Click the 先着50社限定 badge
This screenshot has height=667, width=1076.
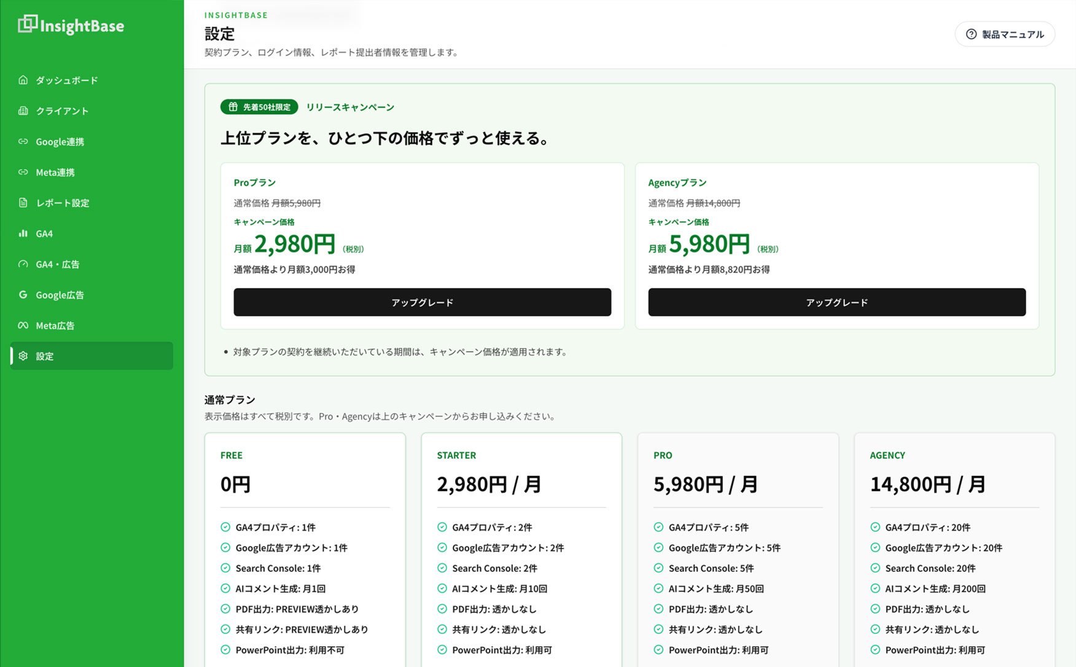[x=259, y=107]
